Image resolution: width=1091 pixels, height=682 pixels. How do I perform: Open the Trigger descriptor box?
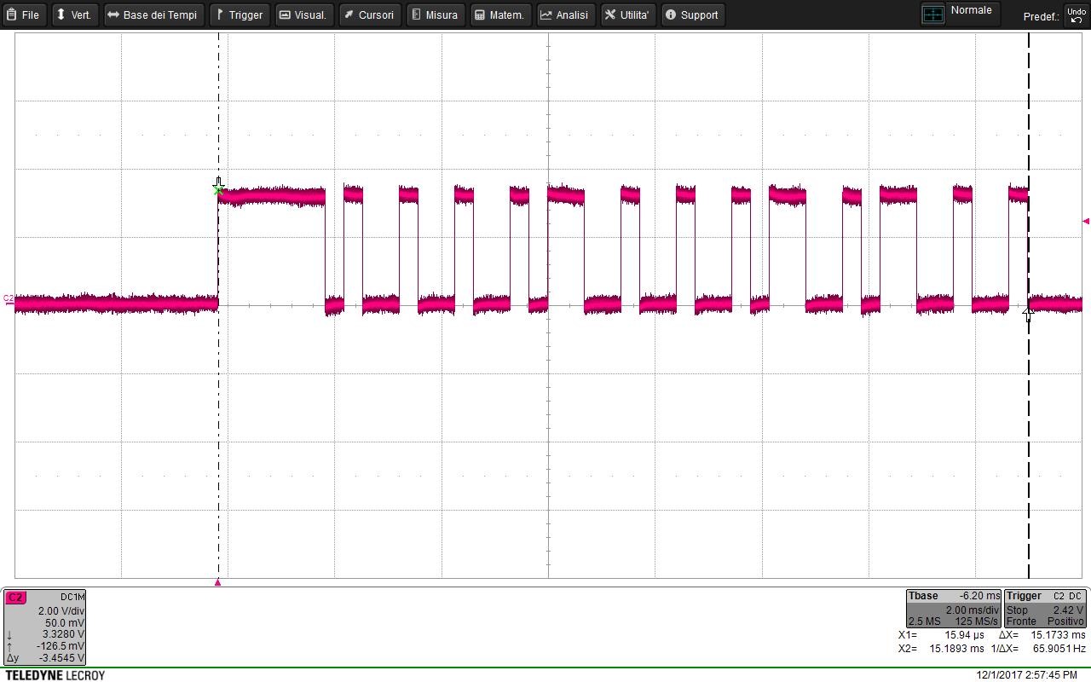[x=1044, y=609]
